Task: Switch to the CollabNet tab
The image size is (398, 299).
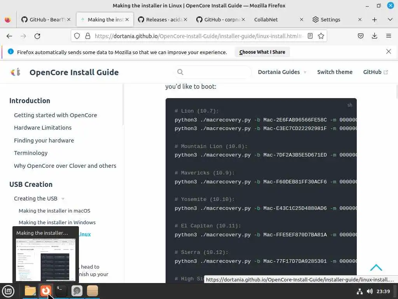Action: [278, 19]
